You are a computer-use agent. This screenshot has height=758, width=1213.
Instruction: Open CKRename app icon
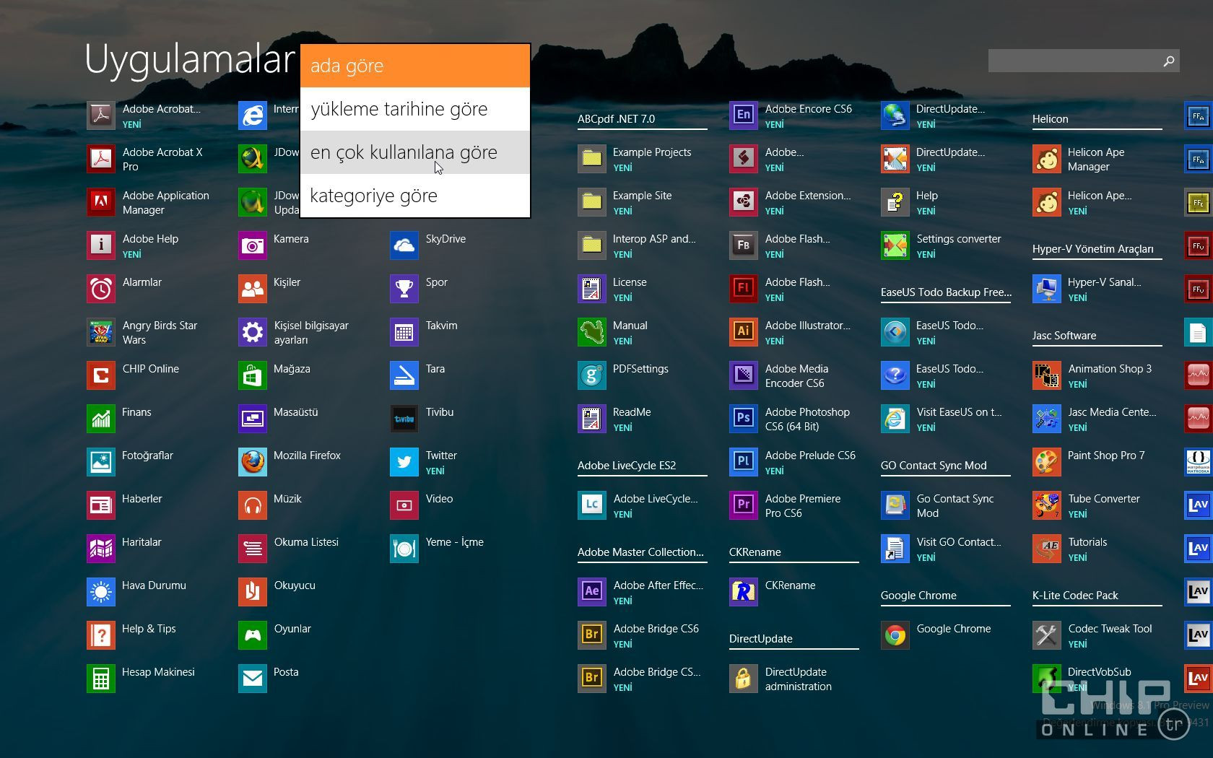744,592
